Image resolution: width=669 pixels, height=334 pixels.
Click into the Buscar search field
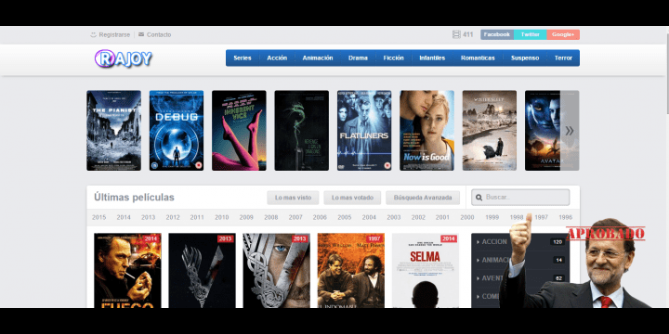tap(520, 198)
